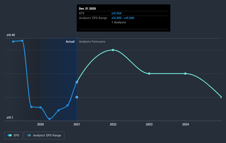Image resolution: width=226 pixels, height=143 pixels.
Task: Click the Q3 2020 EPS data point
Action: pyautogui.click(x=68, y=105)
